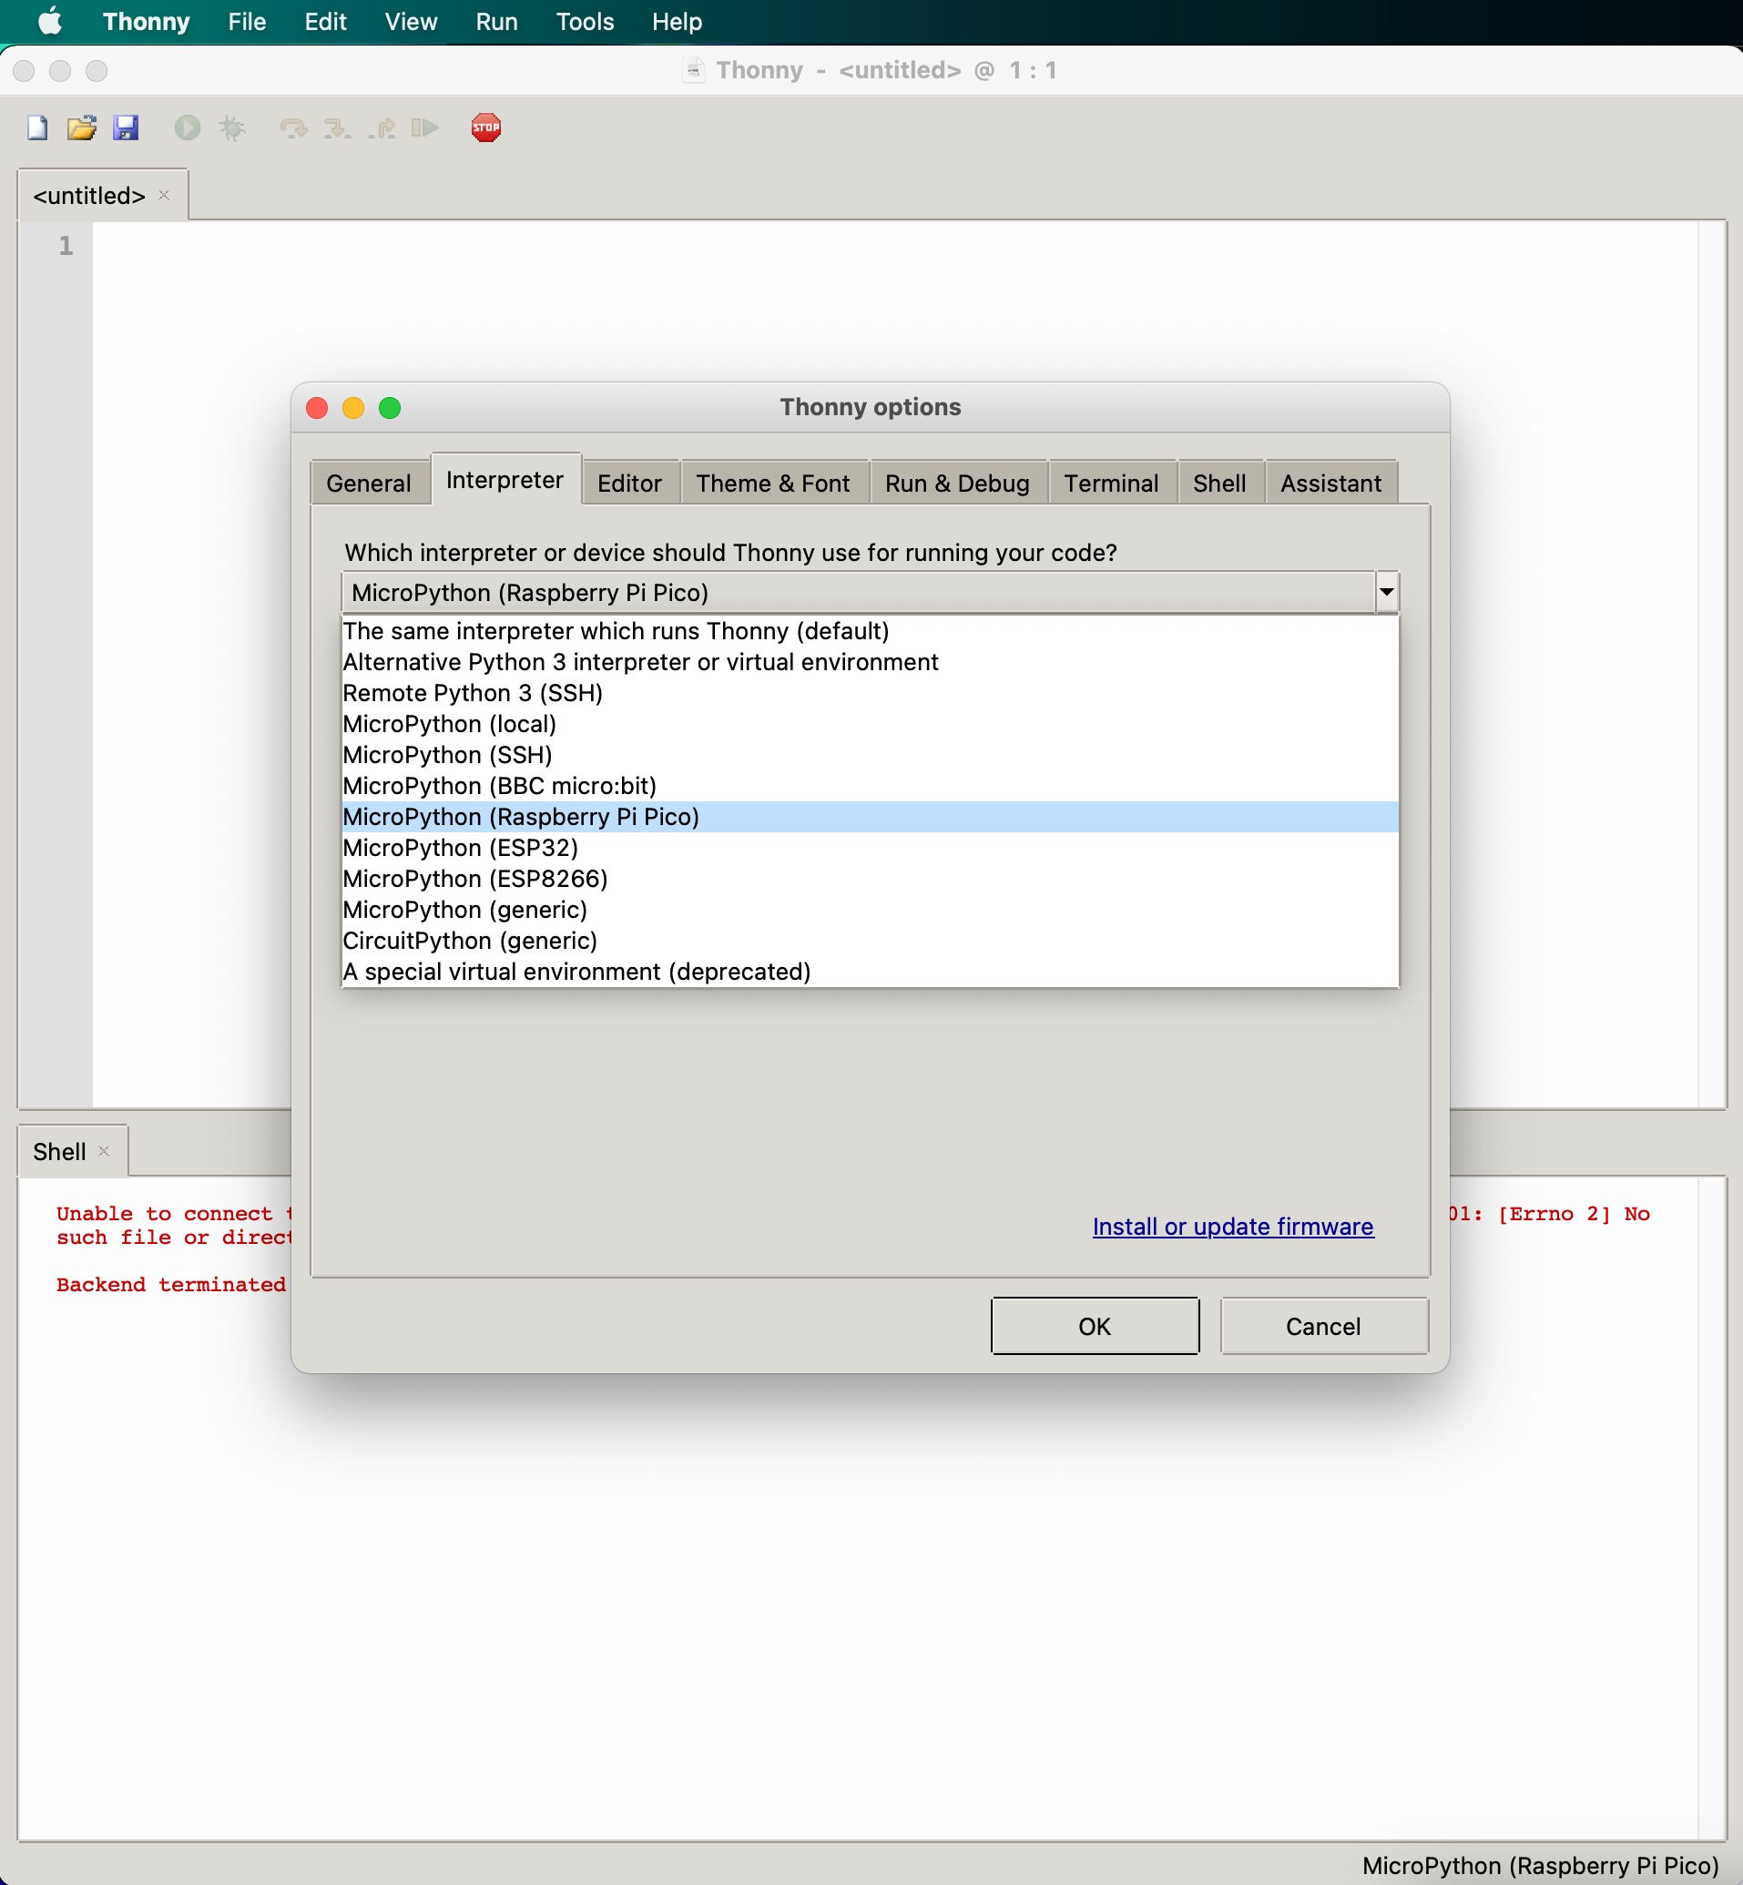Select MicroPython (ESP8266) option
This screenshot has width=1743, height=1885.
870,880
